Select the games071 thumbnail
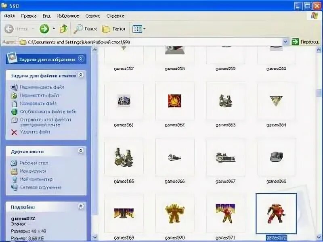 click(226, 213)
